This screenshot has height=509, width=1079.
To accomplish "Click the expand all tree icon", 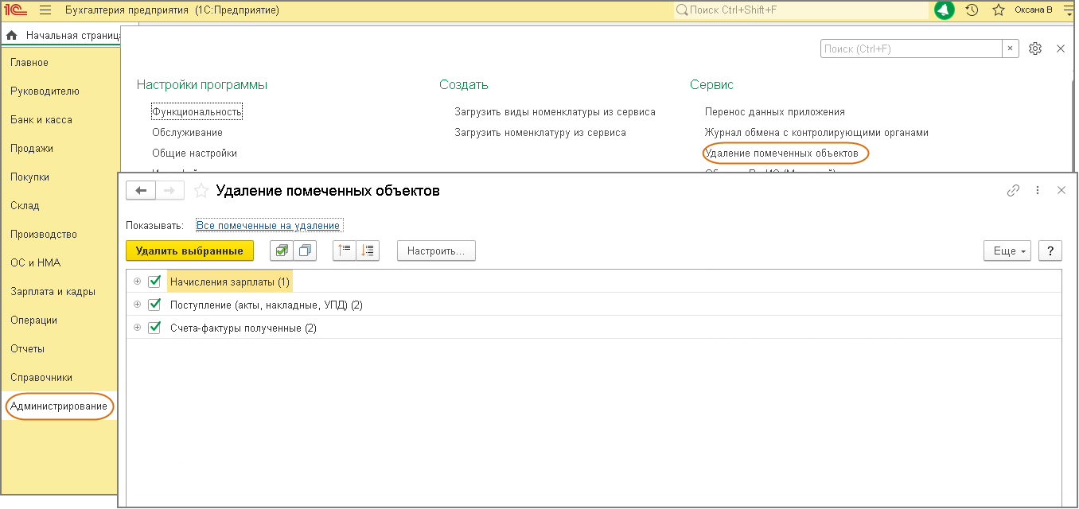I will 368,251.
